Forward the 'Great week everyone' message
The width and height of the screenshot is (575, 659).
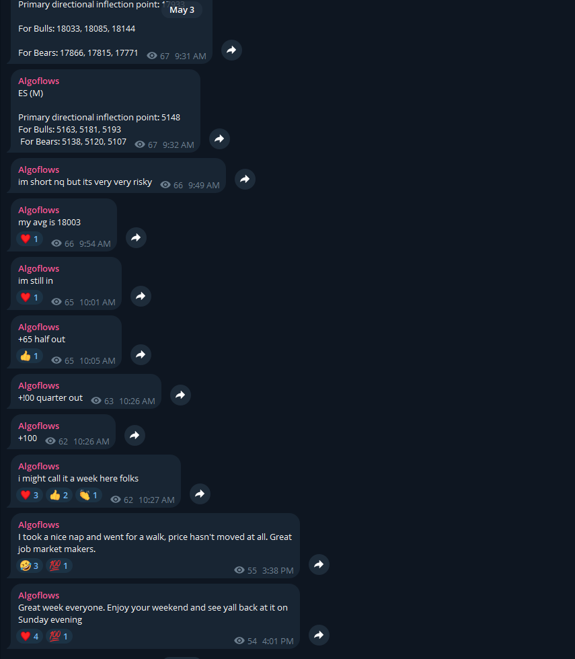319,635
